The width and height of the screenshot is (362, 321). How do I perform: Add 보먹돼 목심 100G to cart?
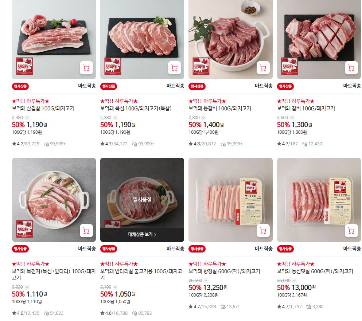[x=175, y=68]
